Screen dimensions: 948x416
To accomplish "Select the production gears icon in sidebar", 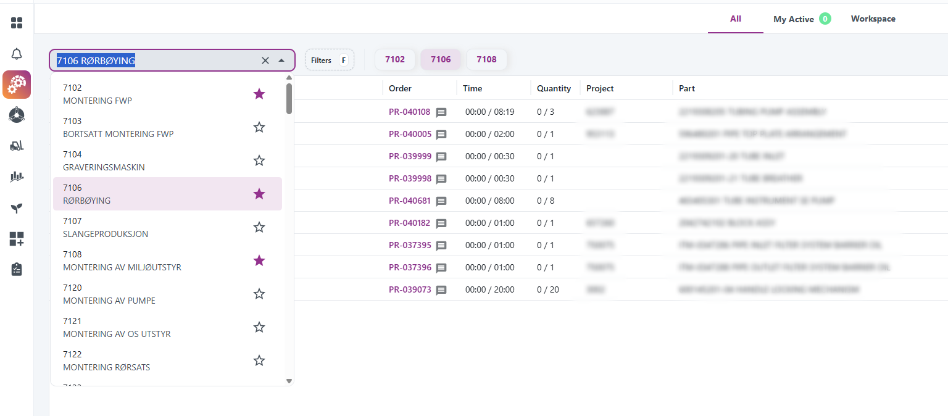I will pos(17,85).
